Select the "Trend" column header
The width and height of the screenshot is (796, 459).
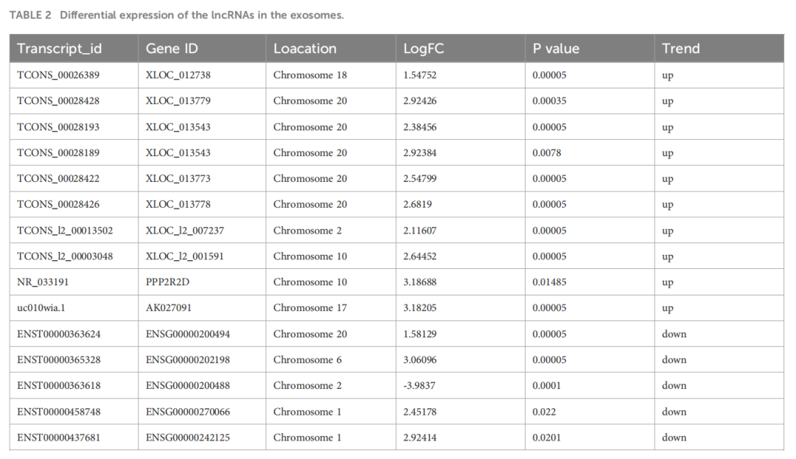[x=681, y=49]
